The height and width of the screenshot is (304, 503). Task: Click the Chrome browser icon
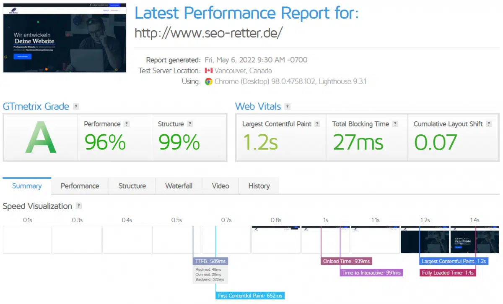pyautogui.click(x=208, y=81)
